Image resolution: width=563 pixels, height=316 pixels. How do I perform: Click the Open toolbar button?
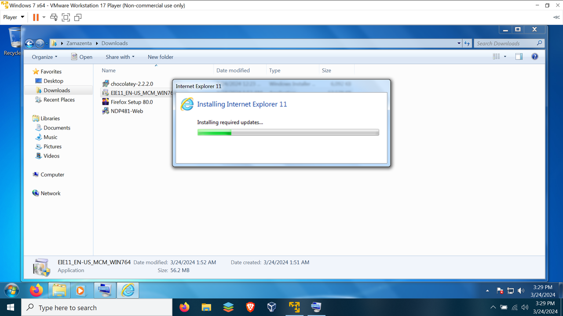(x=82, y=57)
